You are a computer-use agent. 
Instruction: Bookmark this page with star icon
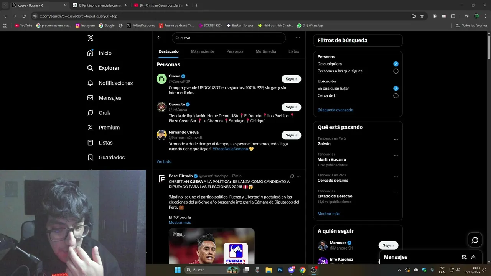[x=422, y=16]
